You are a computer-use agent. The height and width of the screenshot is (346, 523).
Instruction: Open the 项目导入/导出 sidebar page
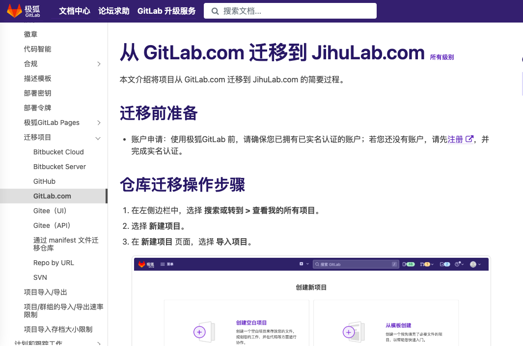click(x=45, y=292)
